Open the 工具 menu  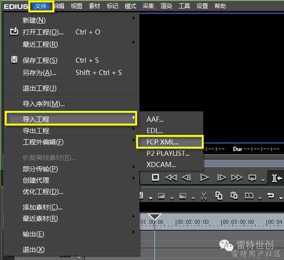(x=184, y=6)
